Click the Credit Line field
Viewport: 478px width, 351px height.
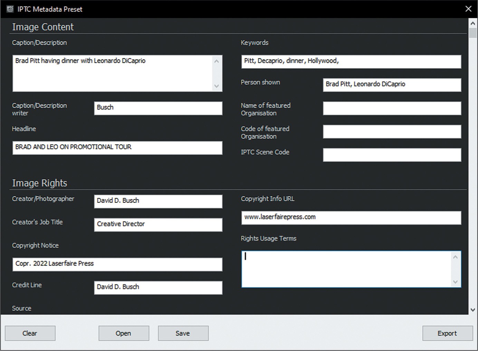click(x=158, y=287)
